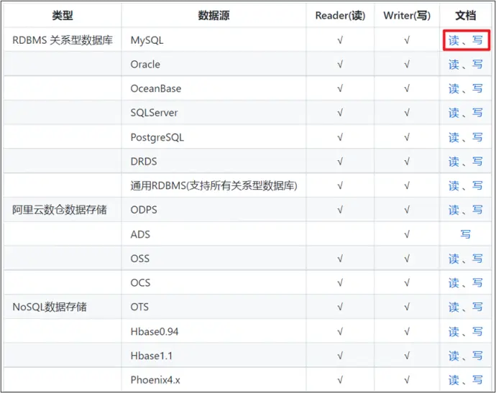Click the MySQL data source cell

pyautogui.click(x=213, y=40)
